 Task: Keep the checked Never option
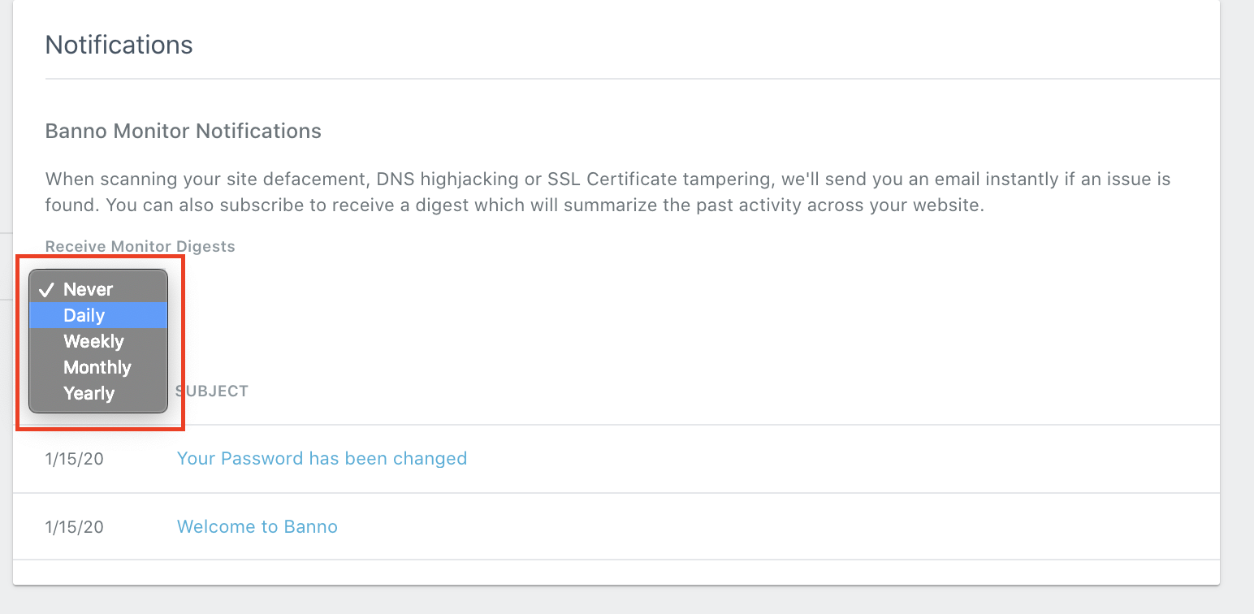89,289
